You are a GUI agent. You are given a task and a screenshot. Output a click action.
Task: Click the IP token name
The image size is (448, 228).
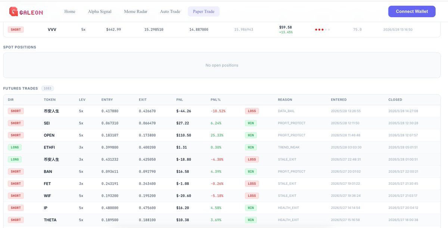point(46,208)
